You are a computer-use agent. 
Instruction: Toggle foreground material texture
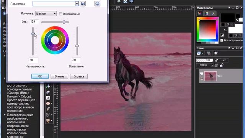pyautogui.click(x=228, y=25)
